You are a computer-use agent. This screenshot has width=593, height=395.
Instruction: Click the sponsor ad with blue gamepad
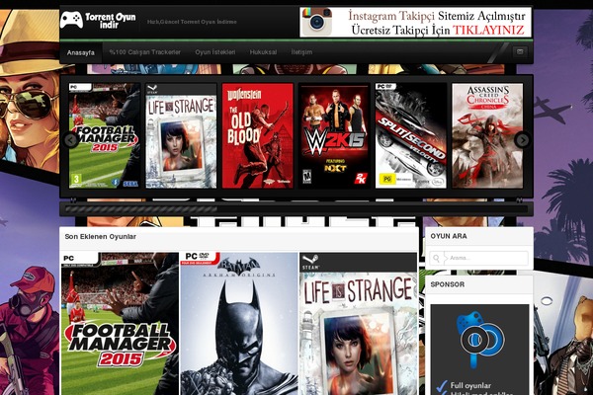(x=479, y=350)
